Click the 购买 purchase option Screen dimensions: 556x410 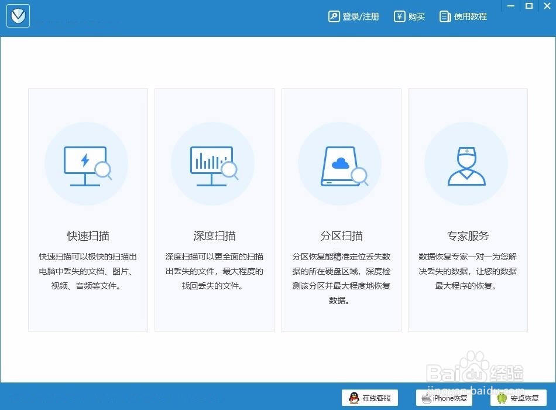(x=417, y=16)
